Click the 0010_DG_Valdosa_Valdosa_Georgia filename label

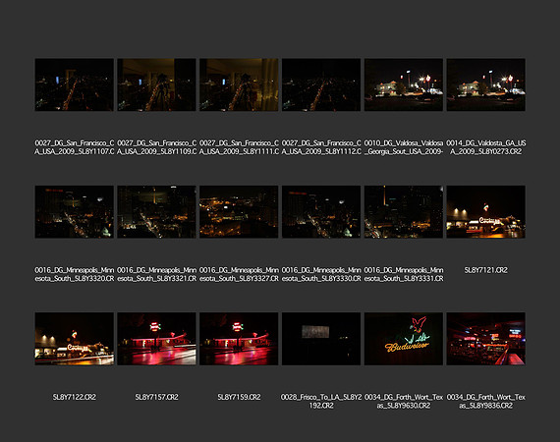click(x=404, y=147)
